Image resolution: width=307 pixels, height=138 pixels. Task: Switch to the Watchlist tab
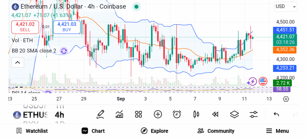pos(32,131)
